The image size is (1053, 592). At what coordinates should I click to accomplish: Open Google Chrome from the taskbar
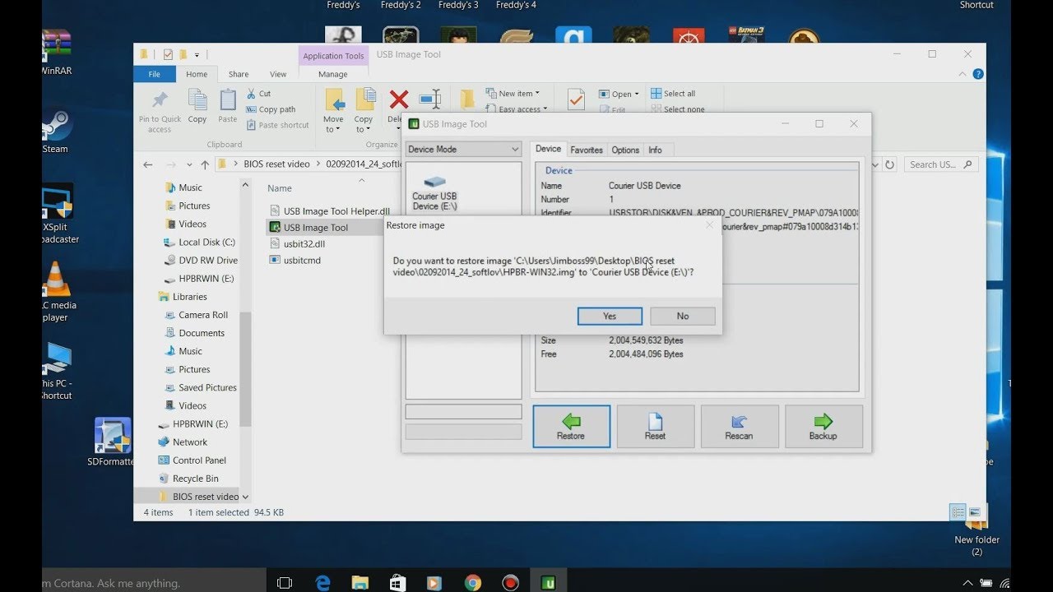(472, 583)
